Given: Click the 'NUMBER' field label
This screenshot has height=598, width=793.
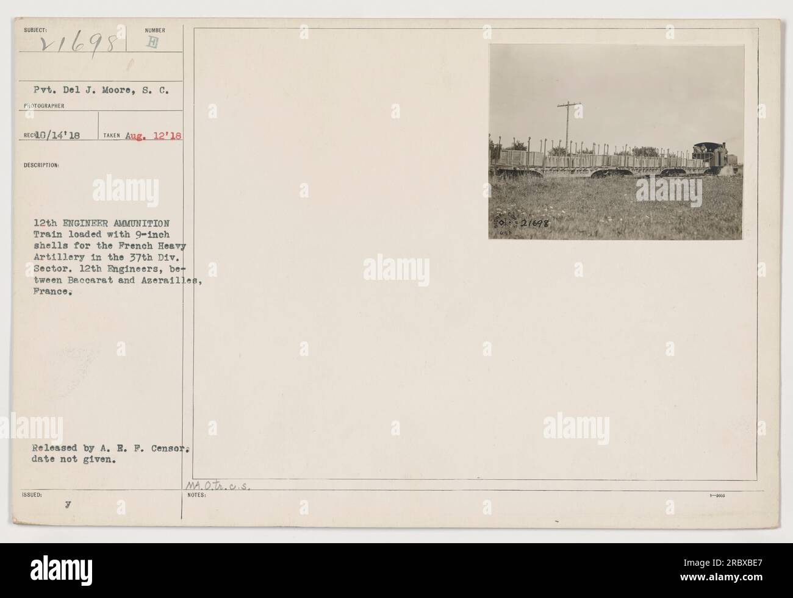Looking at the screenshot, I should pyautogui.click(x=155, y=30).
